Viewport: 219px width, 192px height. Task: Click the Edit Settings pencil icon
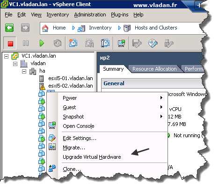coord(52,138)
